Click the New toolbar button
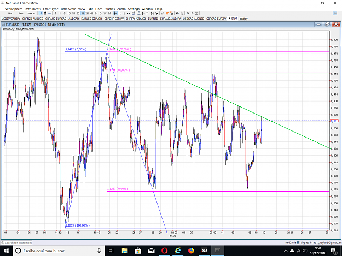 tap(10, 13)
